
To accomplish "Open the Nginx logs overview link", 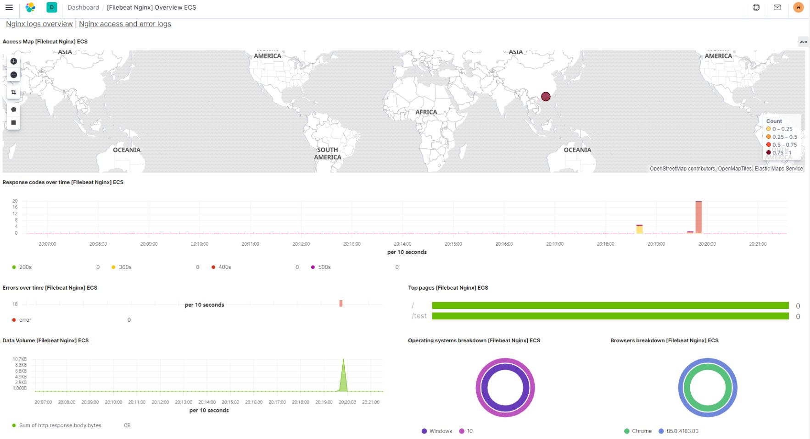I will [x=39, y=24].
